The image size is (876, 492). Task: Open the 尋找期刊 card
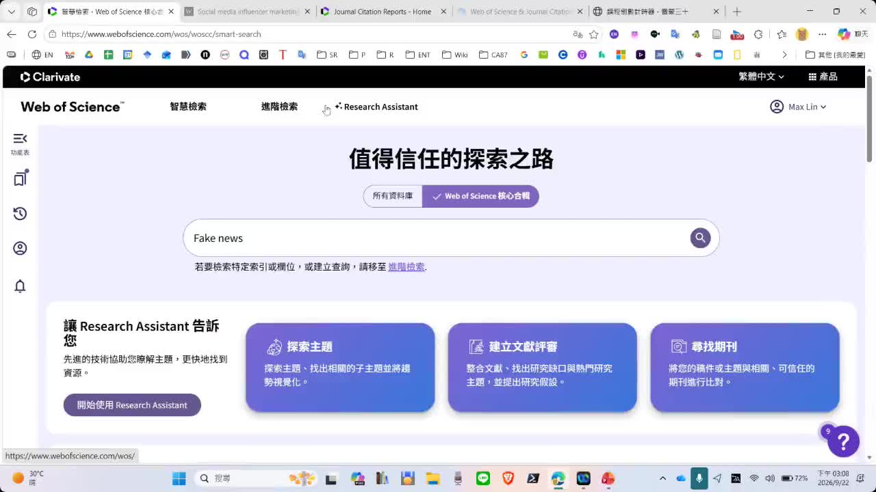[x=745, y=368]
